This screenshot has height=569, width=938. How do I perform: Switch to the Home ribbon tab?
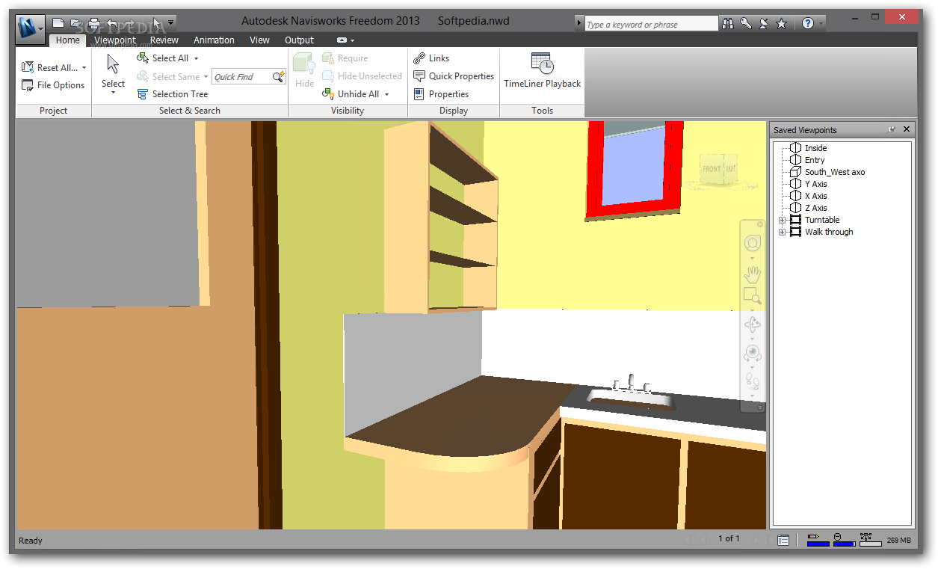[x=67, y=40]
